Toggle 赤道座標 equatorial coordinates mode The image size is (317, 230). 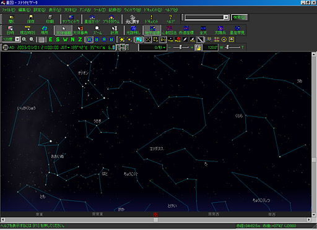186,30
